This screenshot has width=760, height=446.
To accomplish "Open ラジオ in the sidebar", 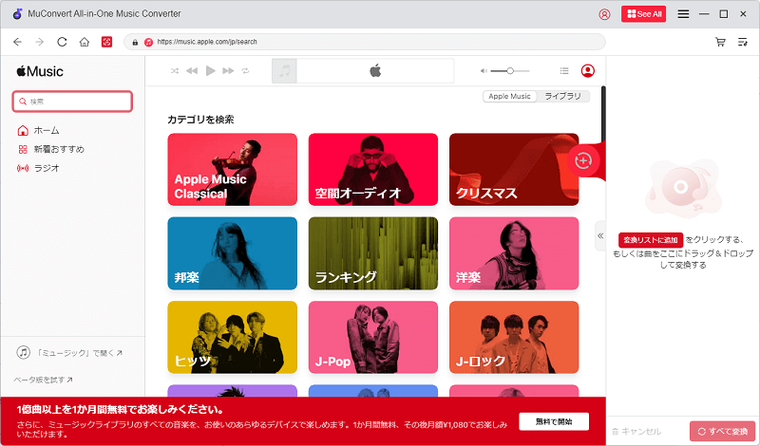I will coord(38,168).
